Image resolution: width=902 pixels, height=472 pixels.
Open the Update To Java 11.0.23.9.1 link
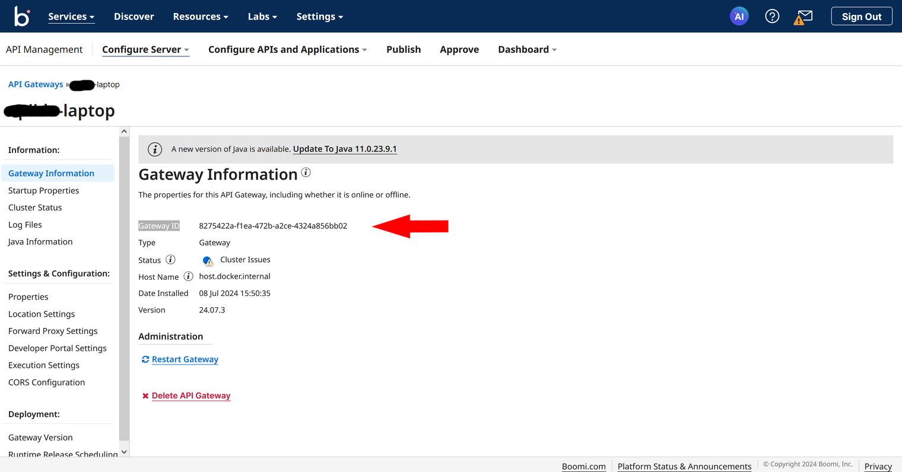(344, 149)
